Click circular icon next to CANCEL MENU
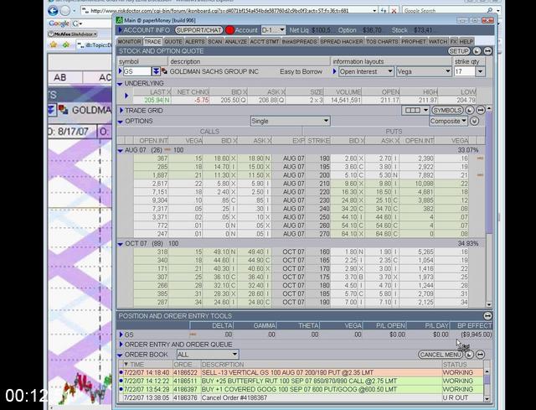The width and height of the screenshot is (536, 410). click(469, 355)
